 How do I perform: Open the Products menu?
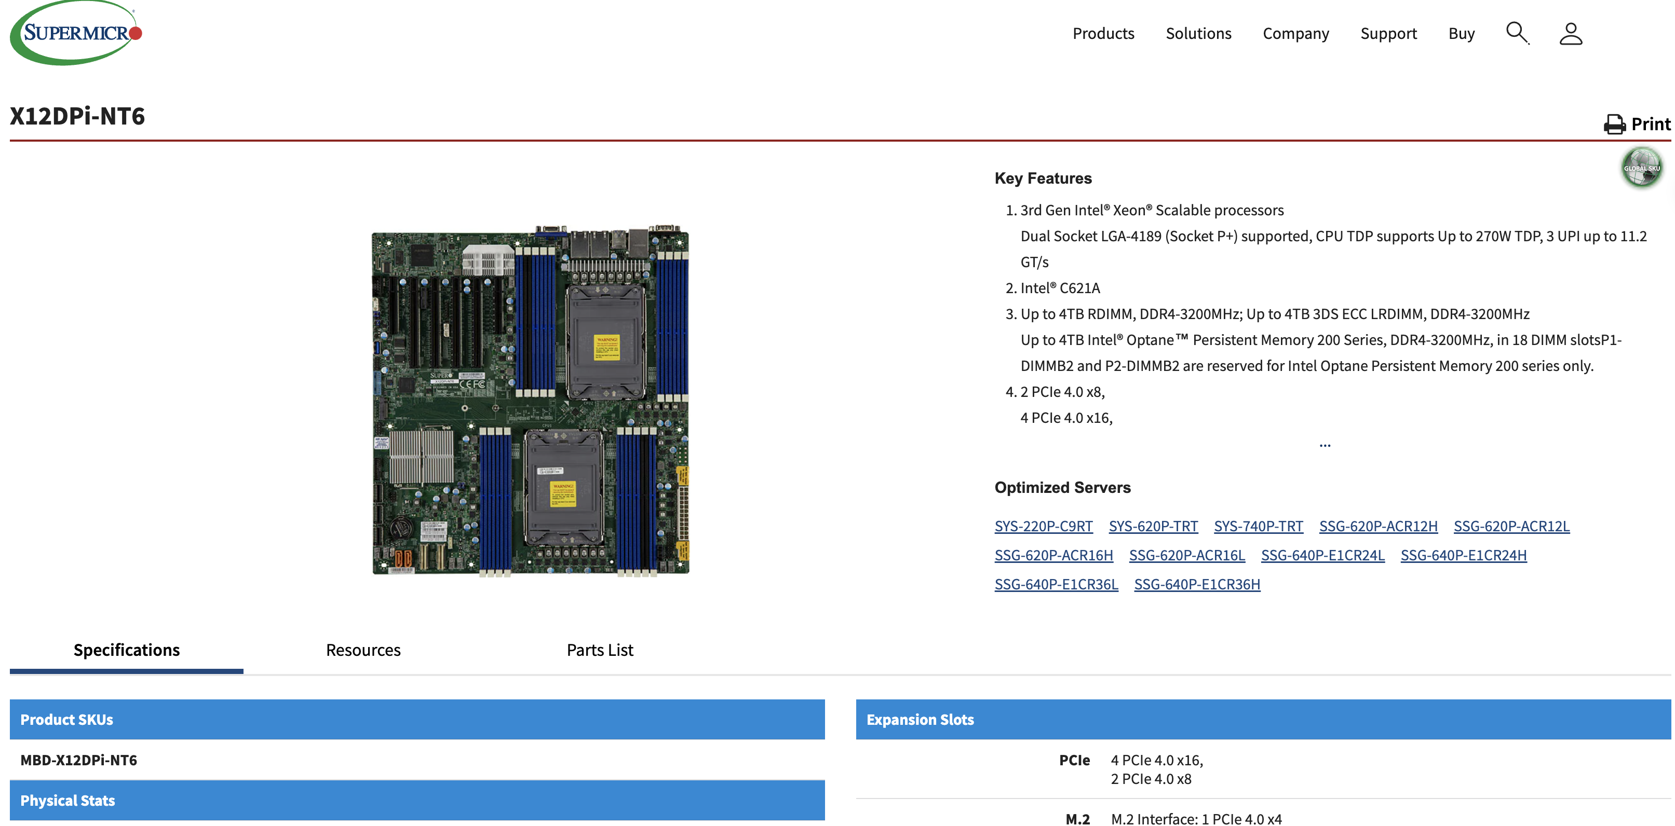pyautogui.click(x=1103, y=34)
